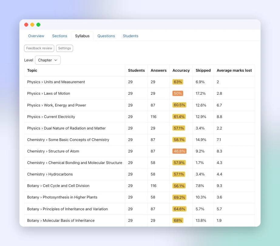Select the Syllabus tab
The height and width of the screenshot is (246, 280).
coord(82,36)
